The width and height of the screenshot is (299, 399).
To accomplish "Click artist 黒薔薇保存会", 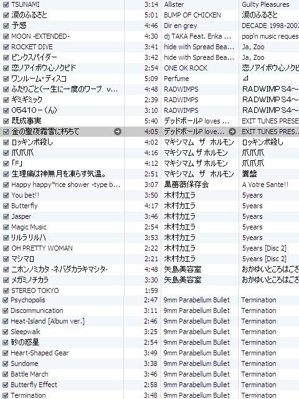I will (186, 185).
